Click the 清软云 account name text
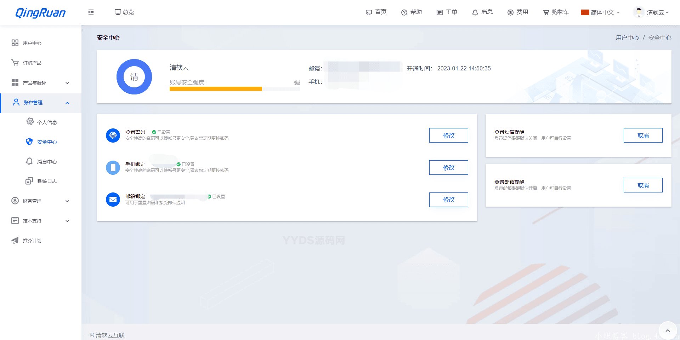This screenshot has width=680, height=340. 179,67
